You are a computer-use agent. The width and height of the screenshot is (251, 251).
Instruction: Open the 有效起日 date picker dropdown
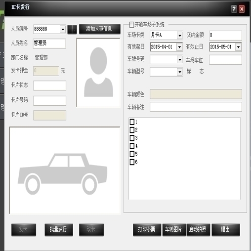pos(179,47)
